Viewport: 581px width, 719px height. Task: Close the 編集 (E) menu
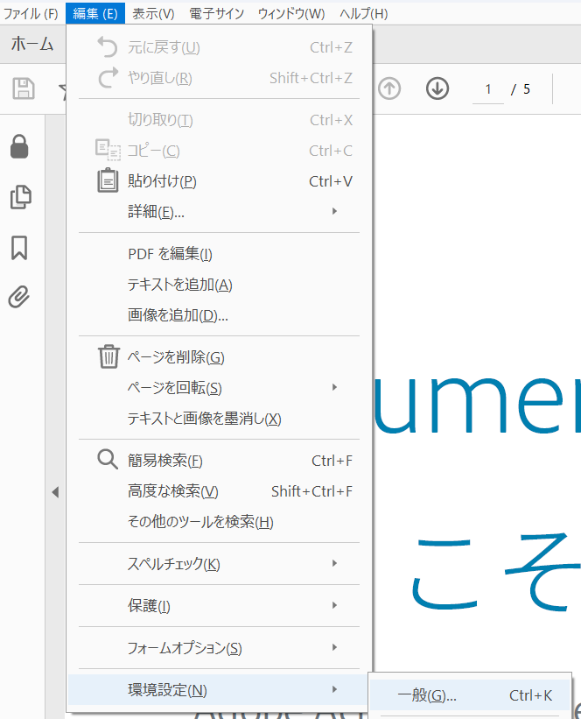[95, 13]
